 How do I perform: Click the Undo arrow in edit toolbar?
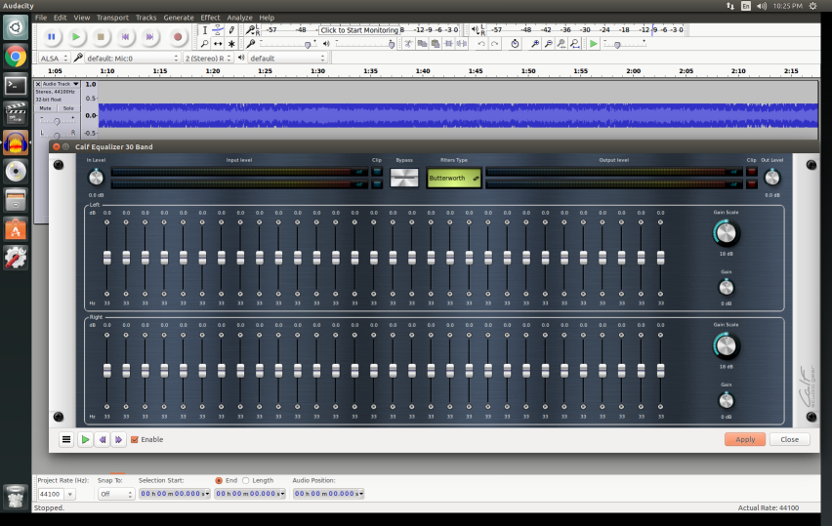(x=480, y=44)
